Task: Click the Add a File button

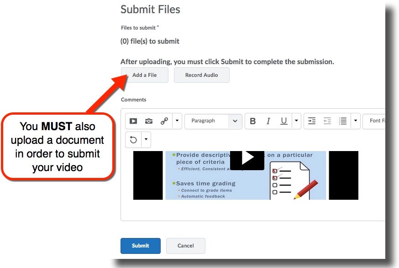Action: [x=144, y=75]
